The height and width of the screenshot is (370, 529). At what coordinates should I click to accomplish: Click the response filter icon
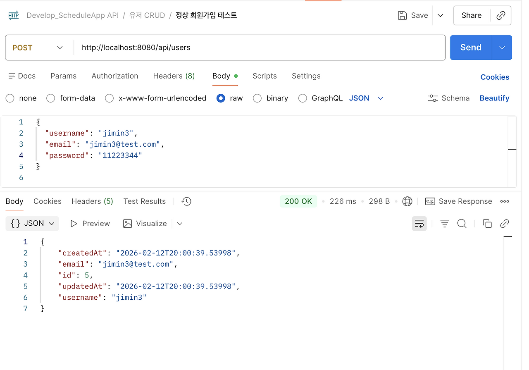click(445, 224)
